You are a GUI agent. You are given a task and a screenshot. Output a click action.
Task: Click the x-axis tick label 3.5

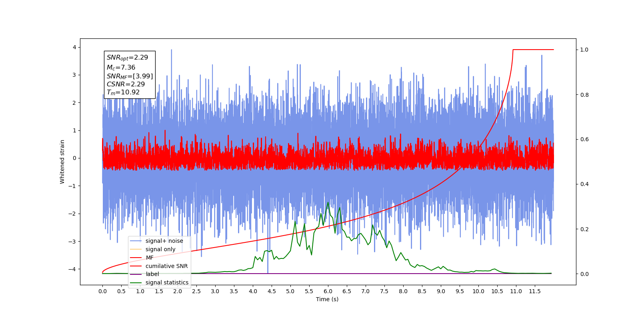coord(234,291)
